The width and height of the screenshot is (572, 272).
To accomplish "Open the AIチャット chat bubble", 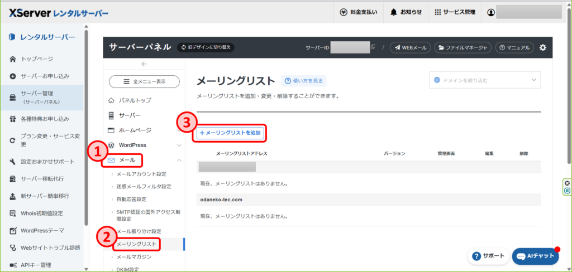I will [x=535, y=256].
